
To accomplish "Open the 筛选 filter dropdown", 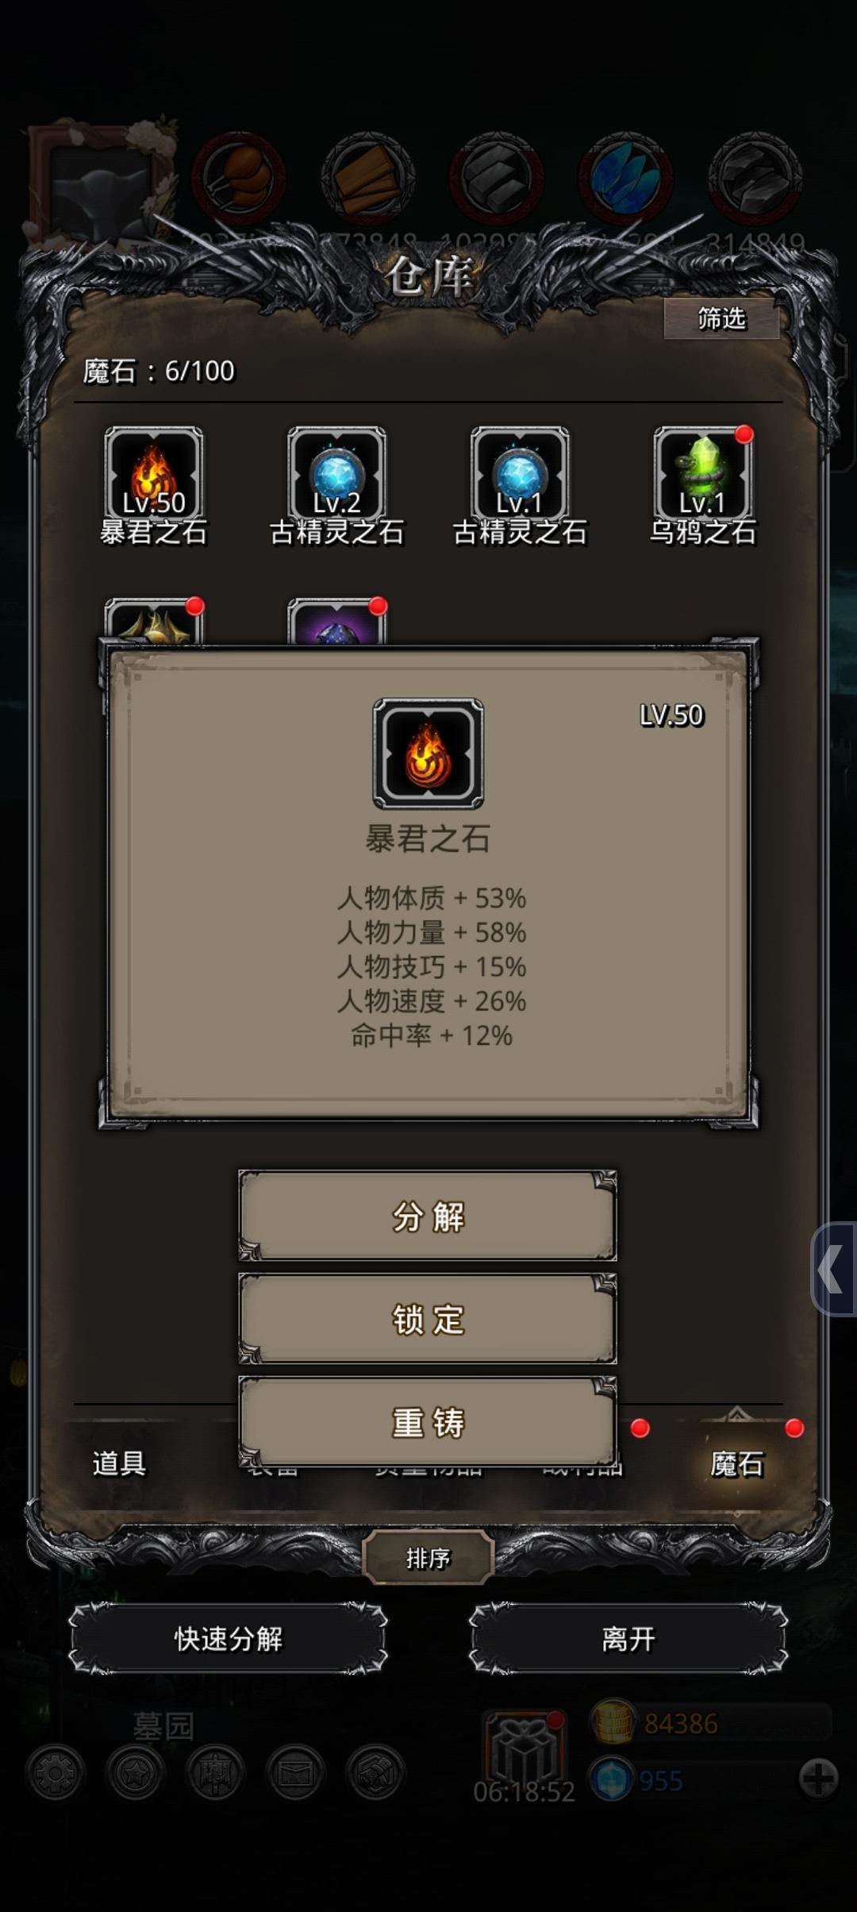I will pyautogui.click(x=721, y=318).
